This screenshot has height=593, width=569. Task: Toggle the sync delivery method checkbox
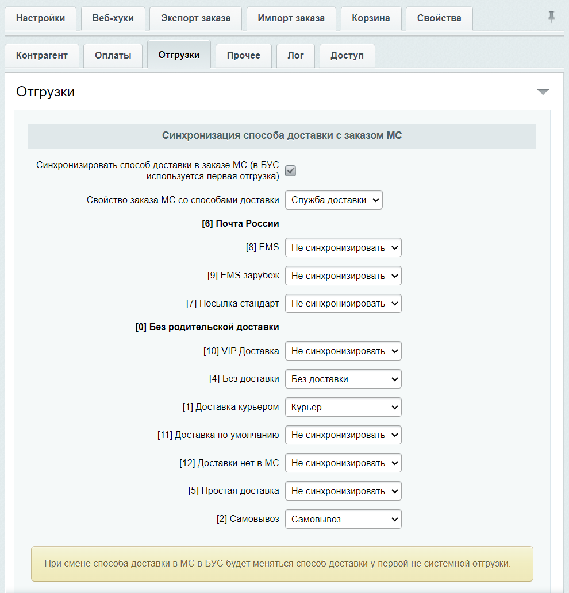click(291, 171)
